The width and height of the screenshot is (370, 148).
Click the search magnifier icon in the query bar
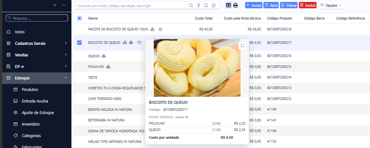point(191,6)
